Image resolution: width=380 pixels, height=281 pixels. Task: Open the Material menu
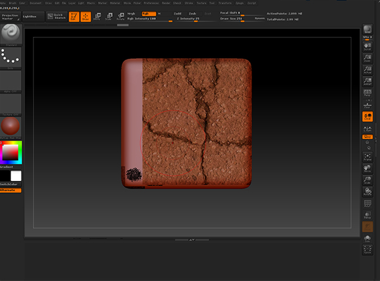(115, 3)
